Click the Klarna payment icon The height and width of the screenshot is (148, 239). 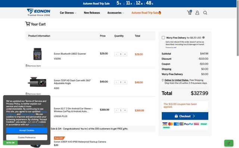pos(196,124)
